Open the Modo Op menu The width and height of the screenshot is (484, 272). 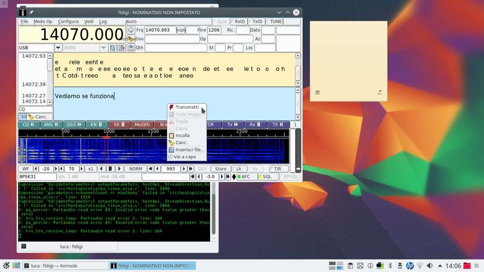[43, 21]
